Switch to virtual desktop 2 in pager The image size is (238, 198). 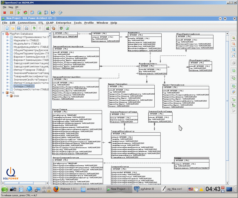49,187
